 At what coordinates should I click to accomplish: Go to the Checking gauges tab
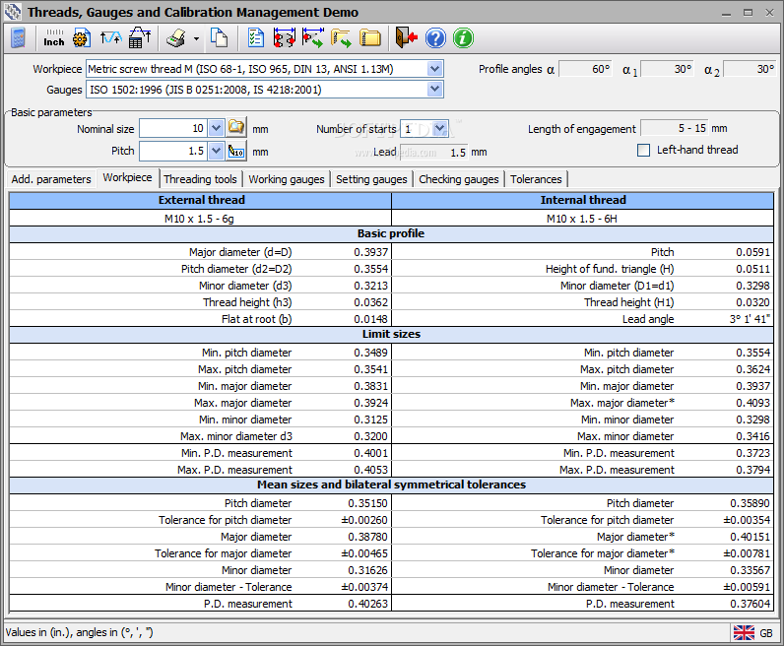(459, 179)
